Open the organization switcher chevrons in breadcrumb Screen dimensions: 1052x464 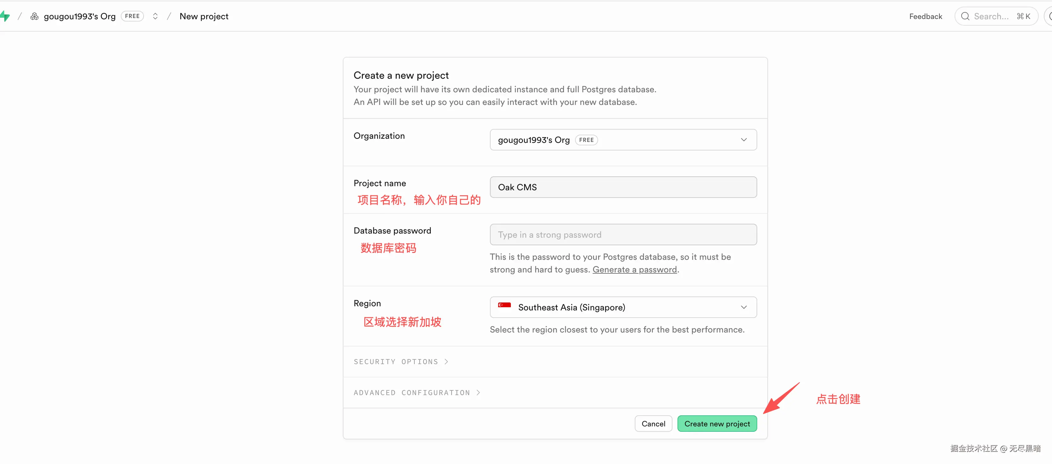155,16
